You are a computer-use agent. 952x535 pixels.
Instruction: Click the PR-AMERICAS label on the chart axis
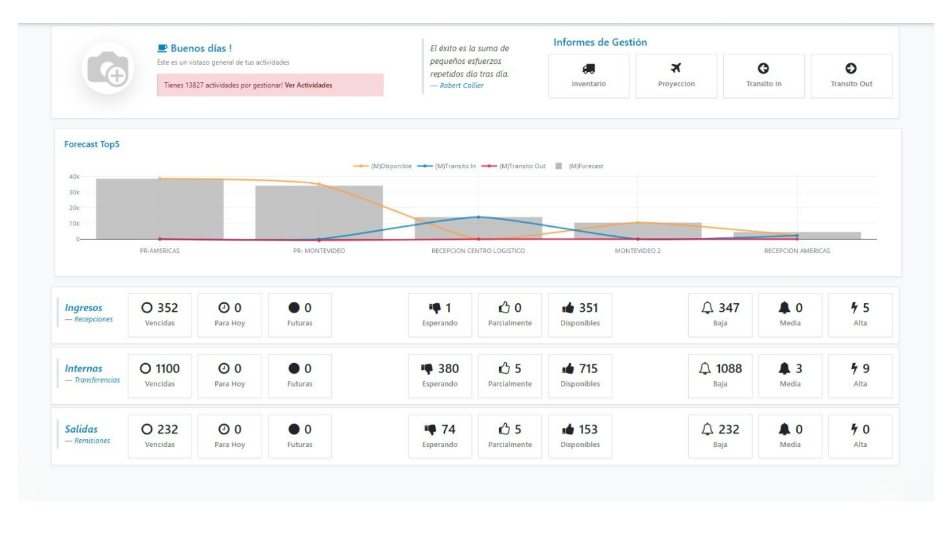160,251
